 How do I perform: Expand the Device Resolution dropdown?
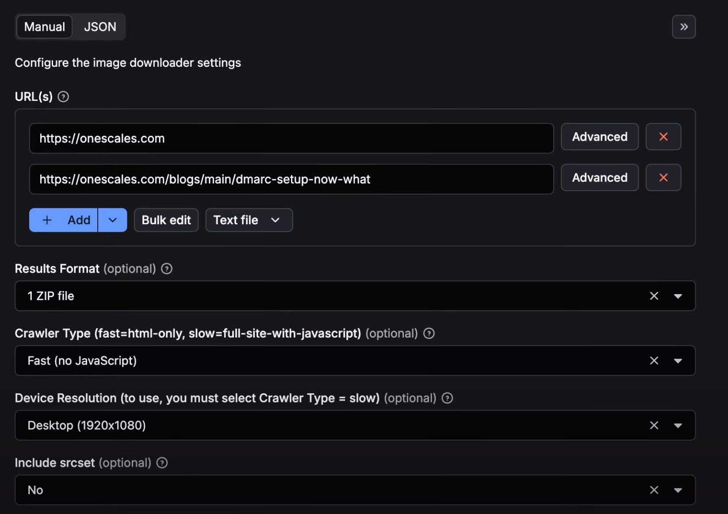tap(678, 425)
